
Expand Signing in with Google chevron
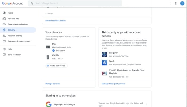(x=147, y=104)
